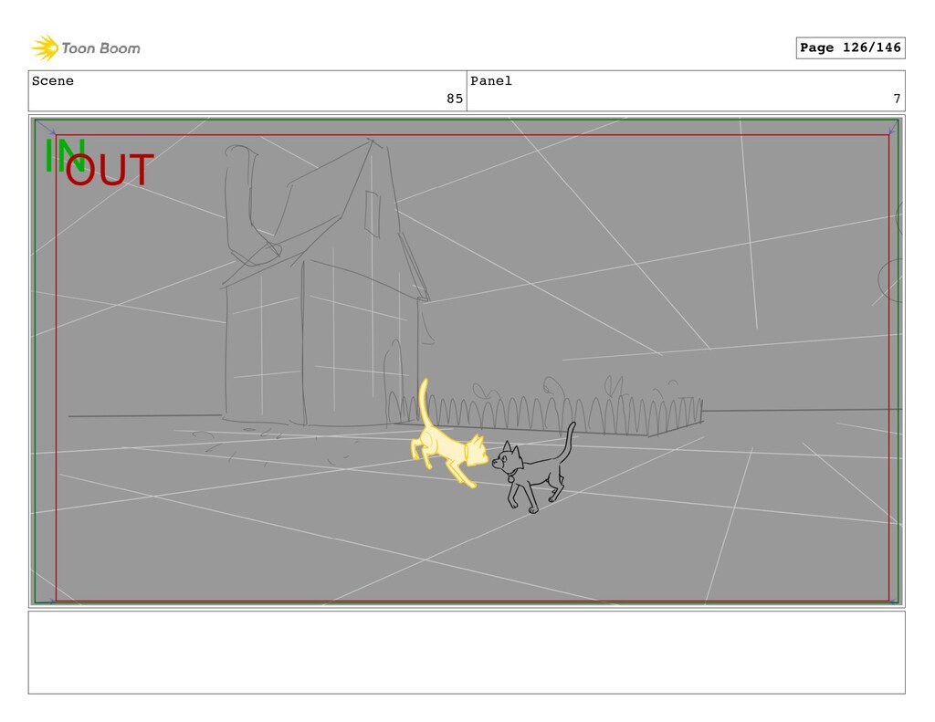Screen dimensions: 935x722
Task: Click the Page 126/146 indicator box
Action: coord(850,47)
